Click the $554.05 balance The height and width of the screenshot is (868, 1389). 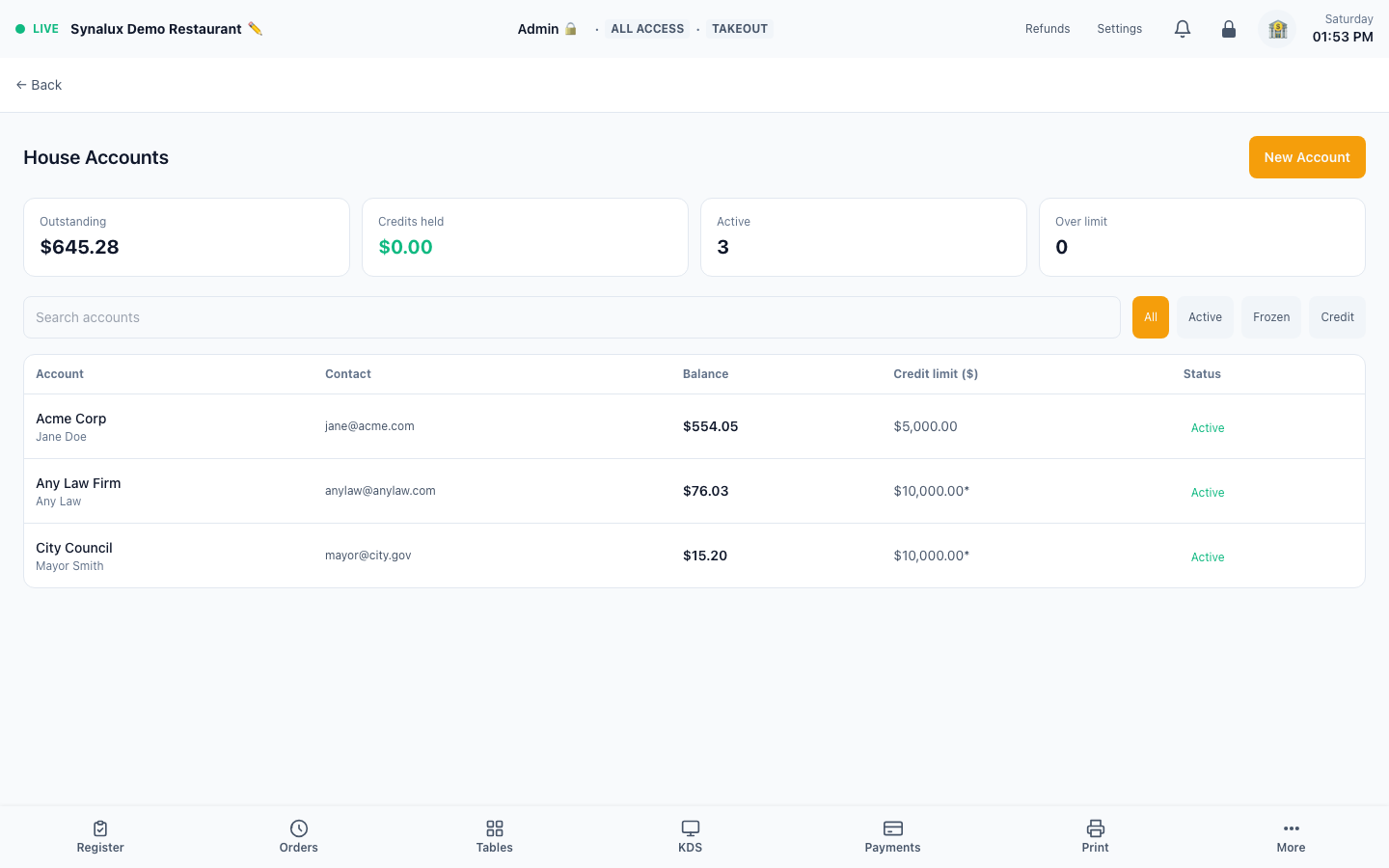point(711,426)
